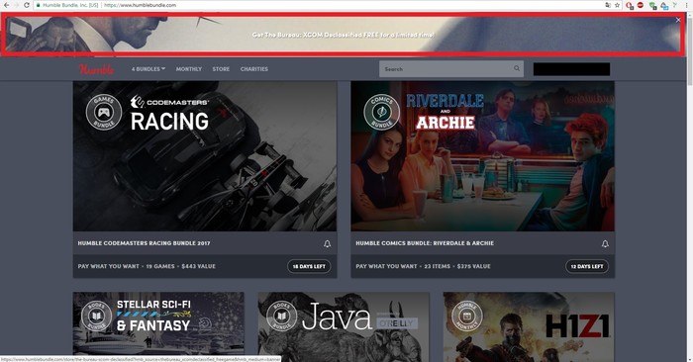693x362 pixels.
Task: Bookmark this page with the star icon
Action: point(617,5)
